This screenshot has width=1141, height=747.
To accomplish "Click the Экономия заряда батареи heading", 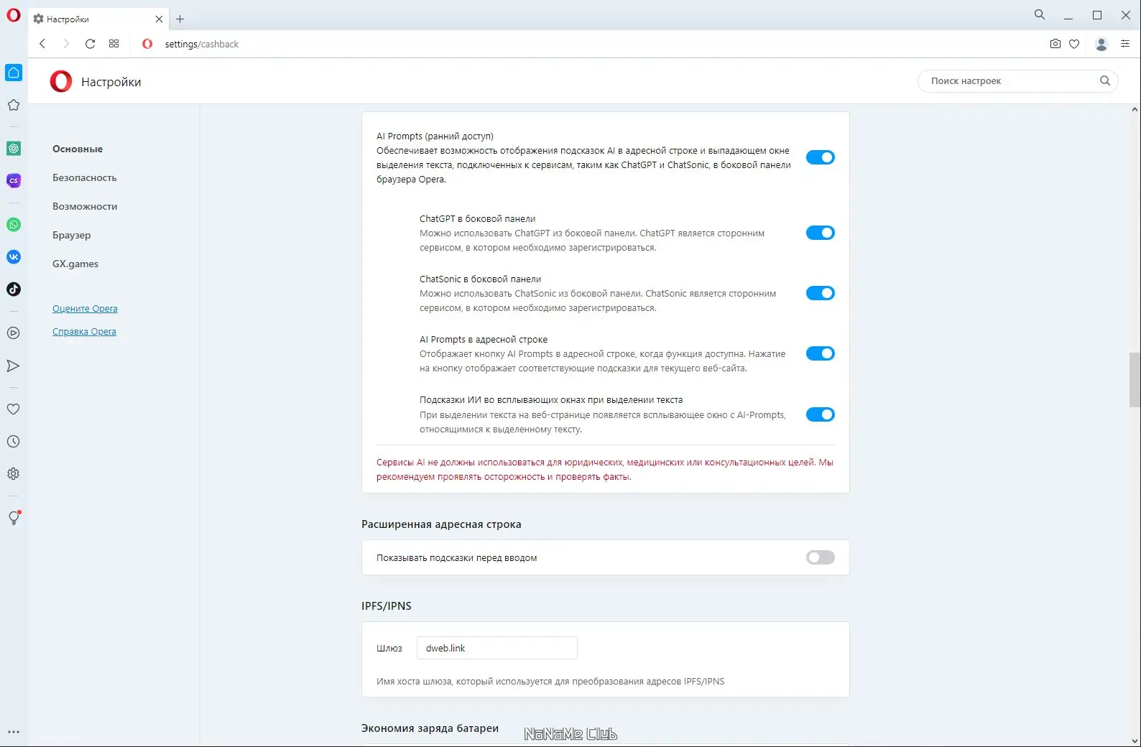I will point(430,728).
